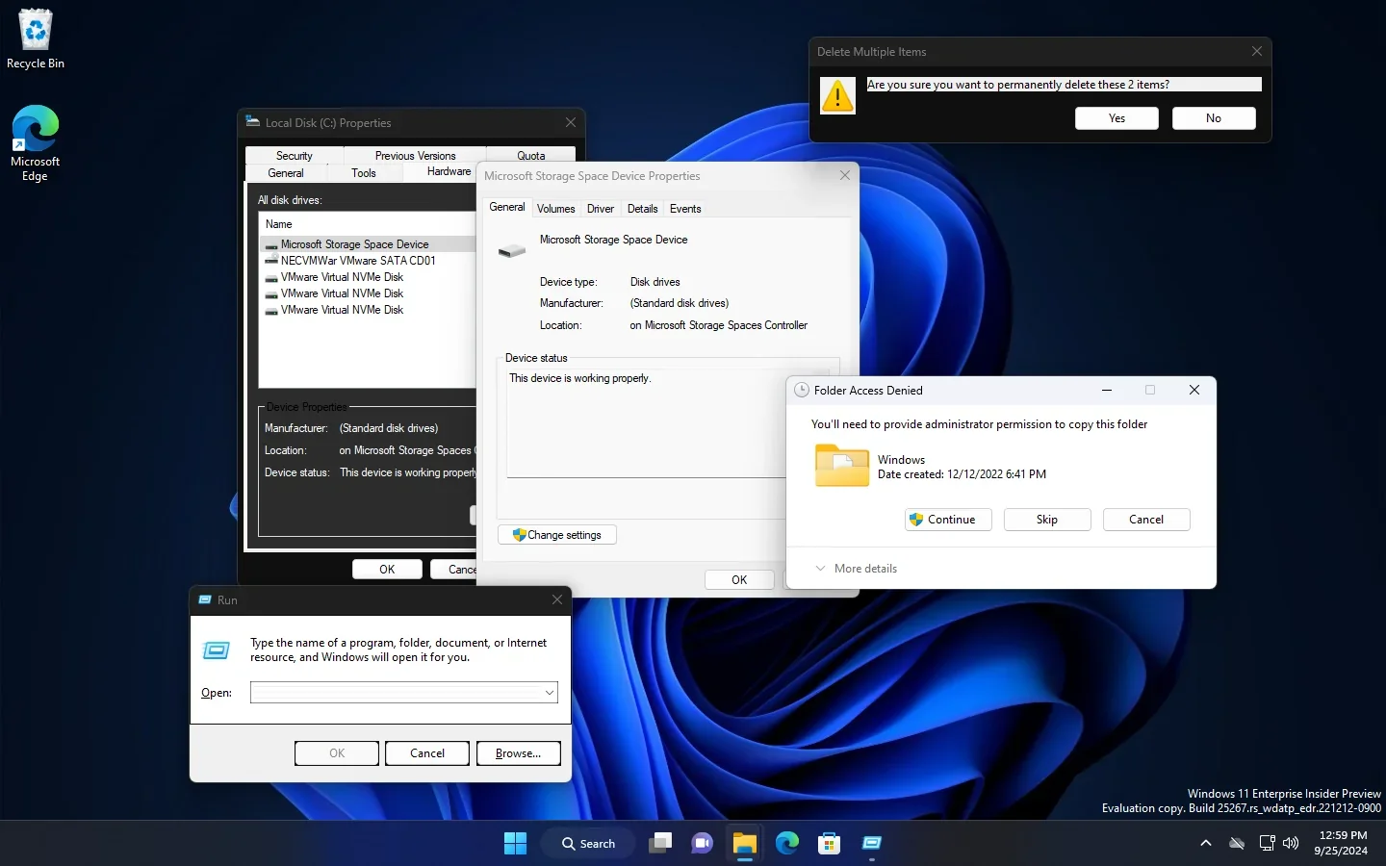Click the Local Disk Properties title icon
1386x866 pixels.
click(x=252, y=121)
